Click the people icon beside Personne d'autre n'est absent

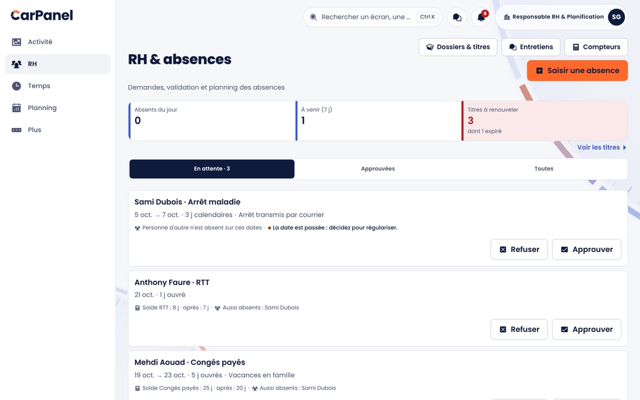pyautogui.click(x=137, y=228)
